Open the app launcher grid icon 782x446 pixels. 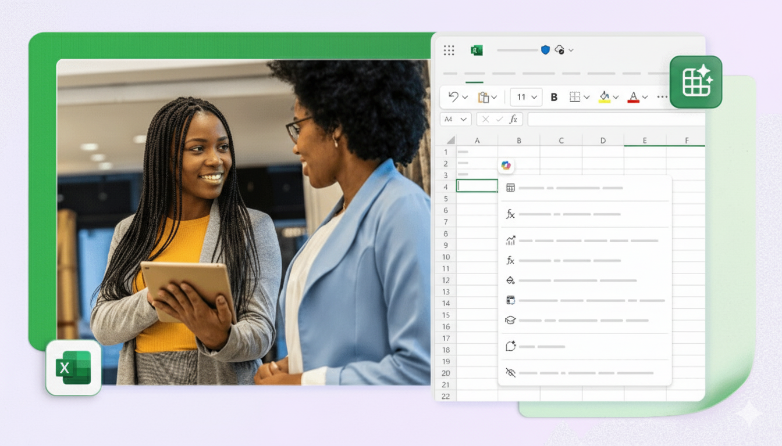point(449,51)
